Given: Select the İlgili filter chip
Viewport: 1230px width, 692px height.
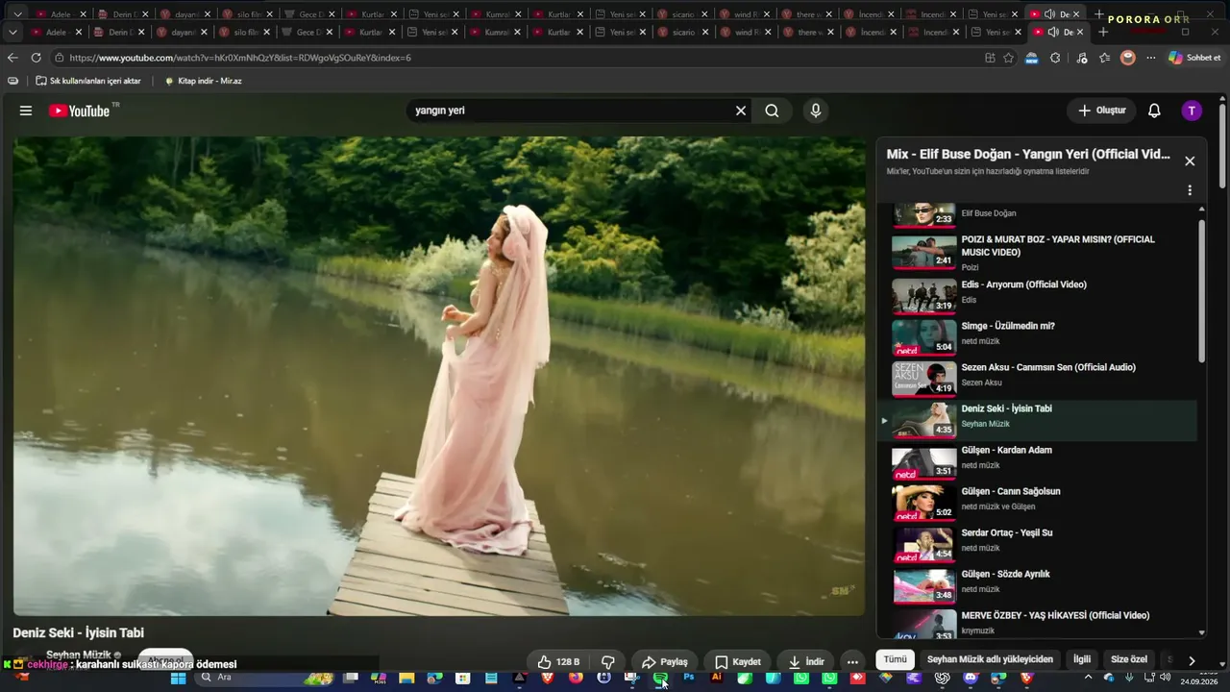Looking at the screenshot, I should (x=1082, y=659).
